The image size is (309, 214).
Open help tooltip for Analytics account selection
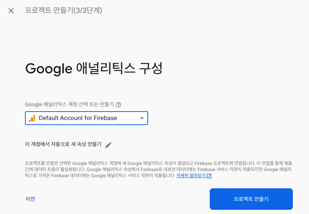pyautogui.click(x=119, y=105)
